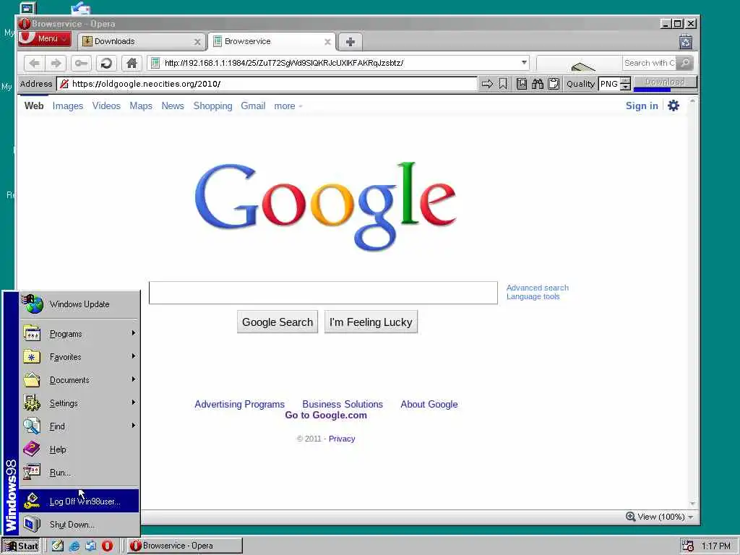This screenshot has width=740, height=555.
Task: Click the Browservice clipboard icon
Action: pyautogui.click(x=554, y=84)
